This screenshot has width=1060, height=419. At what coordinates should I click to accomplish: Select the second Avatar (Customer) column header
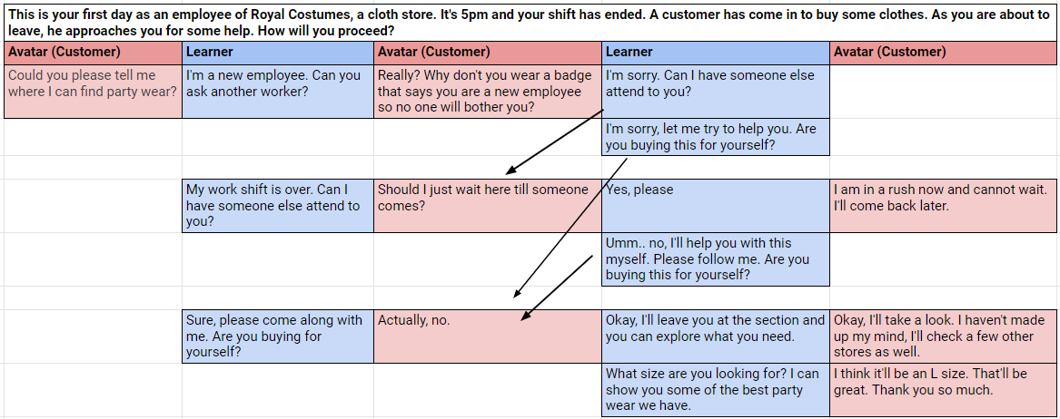[488, 53]
